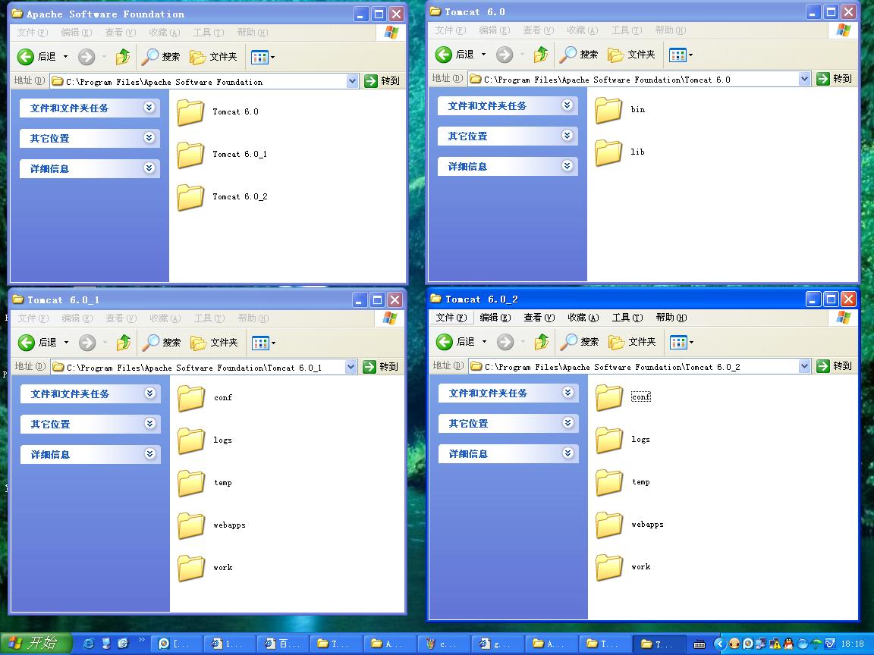874x655 pixels.
Task: Click Folders button in Tomcat 6.0_1 window
Action: pos(214,342)
